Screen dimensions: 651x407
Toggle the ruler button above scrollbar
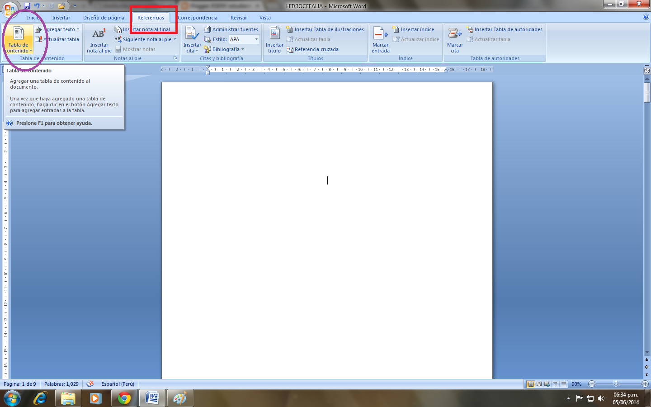647,70
